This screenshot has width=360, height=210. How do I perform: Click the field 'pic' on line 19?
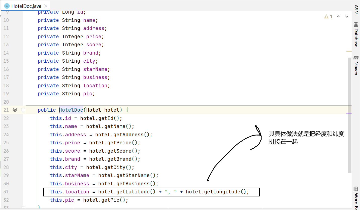coord(88,94)
